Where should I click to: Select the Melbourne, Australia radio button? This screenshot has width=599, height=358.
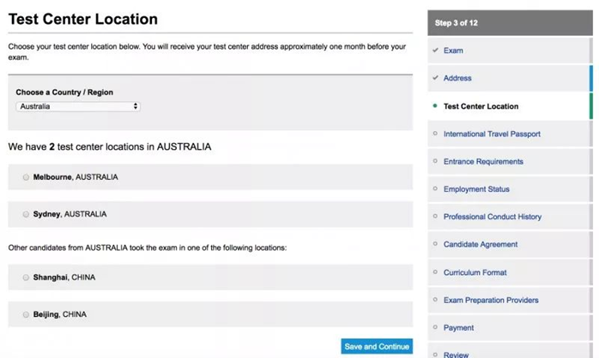[26, 177]
